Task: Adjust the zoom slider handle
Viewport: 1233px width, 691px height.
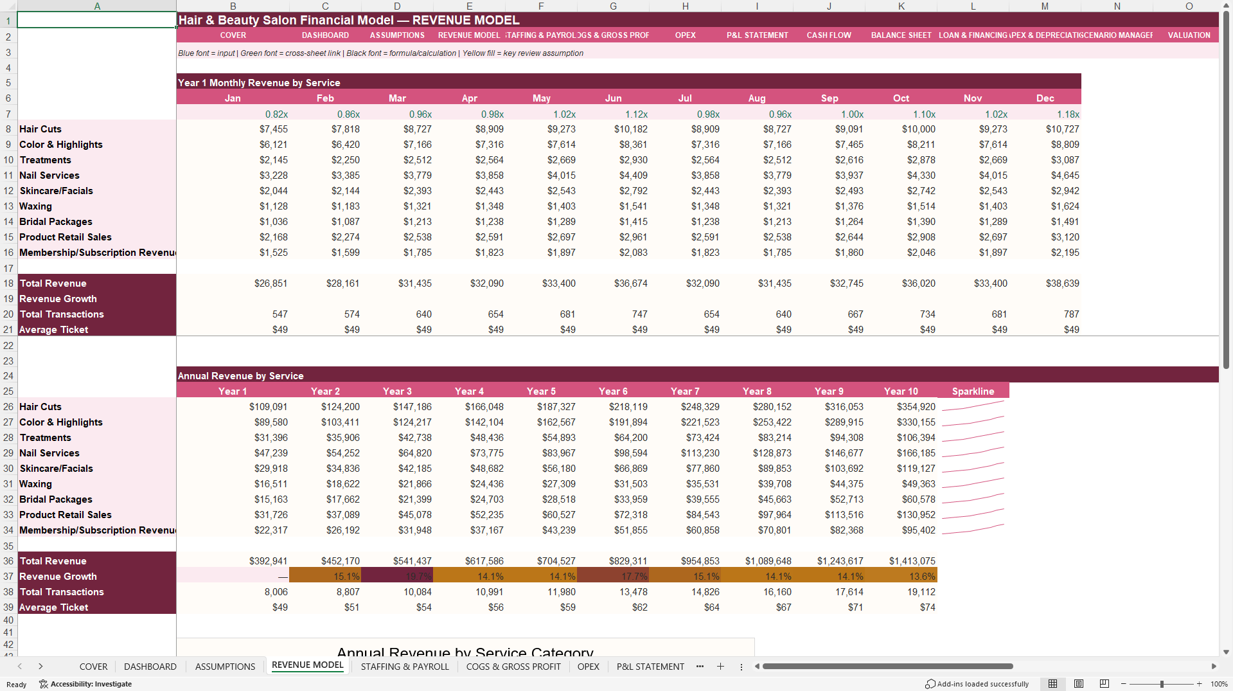Action: [x=1162, y=684]
